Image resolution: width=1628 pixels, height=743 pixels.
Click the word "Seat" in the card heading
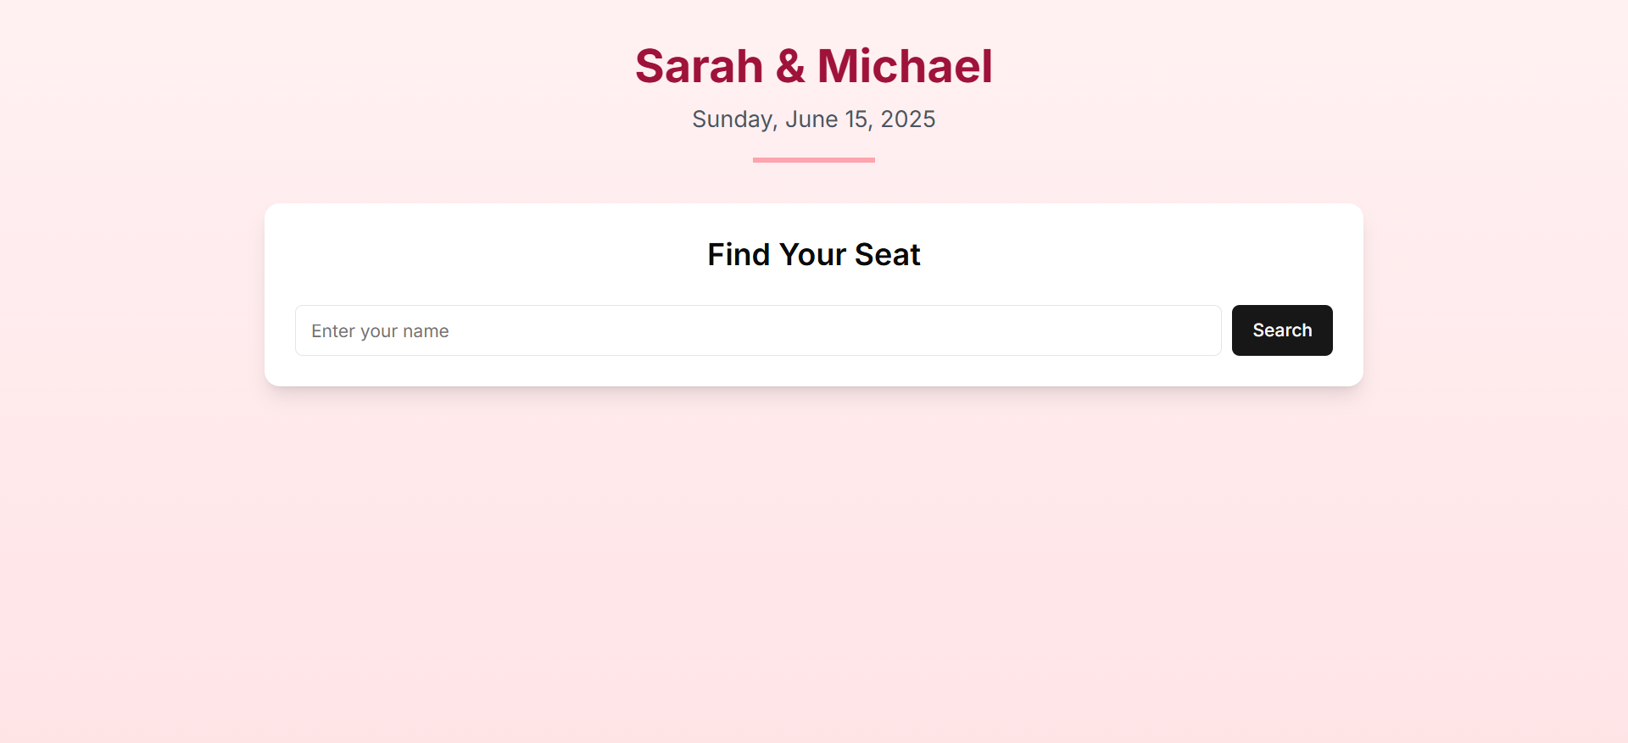pos(887,254)
